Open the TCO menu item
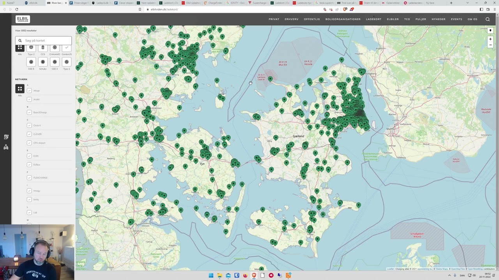Screen dimensions: 499x280 coord(407,19)
